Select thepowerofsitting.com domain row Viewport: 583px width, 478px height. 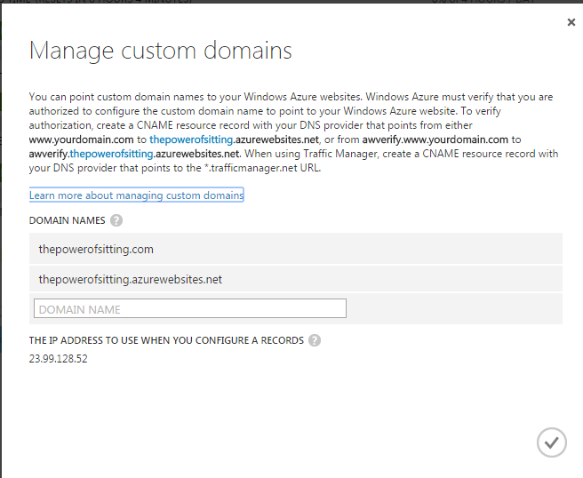pyautogui.click(x=296, y=249)
